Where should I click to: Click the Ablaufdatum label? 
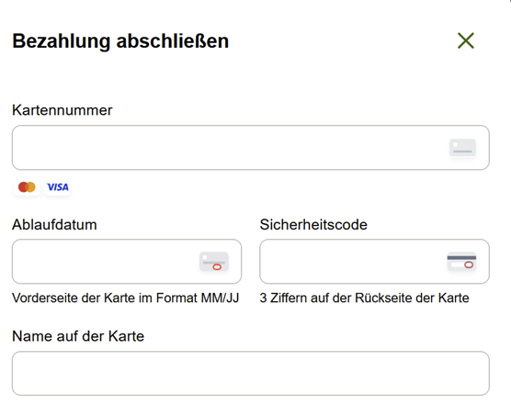(x=54, y=225)
